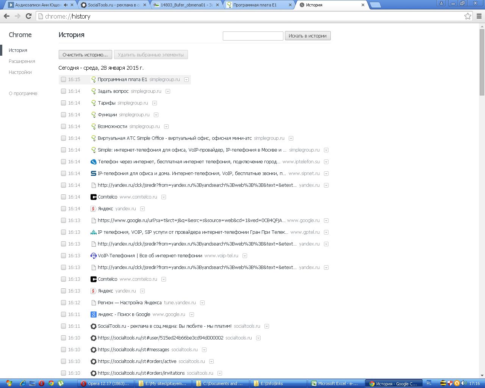This screenshot has height=388, width=485.
Task: Click the browser back arrow
Action: [6, 16]
